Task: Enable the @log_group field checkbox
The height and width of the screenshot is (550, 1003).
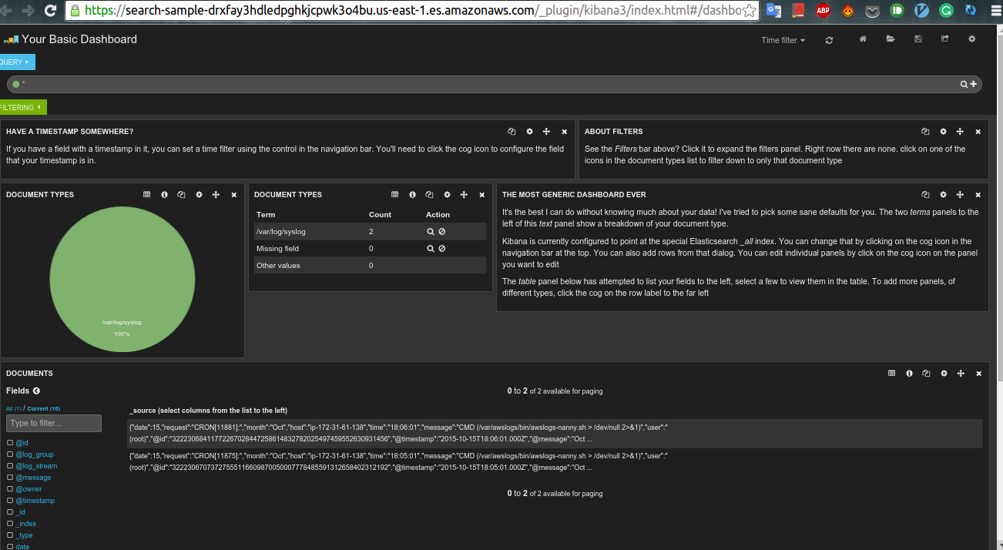Action: [10, 454]
